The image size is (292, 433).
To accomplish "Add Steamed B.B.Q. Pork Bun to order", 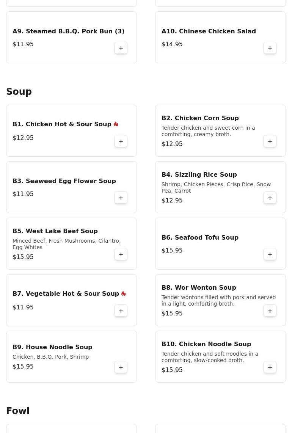I will tap(121, 48).
